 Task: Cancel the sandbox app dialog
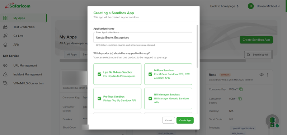(x=169, y=120)
